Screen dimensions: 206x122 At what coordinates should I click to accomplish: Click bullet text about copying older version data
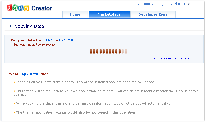click(86, 82)
